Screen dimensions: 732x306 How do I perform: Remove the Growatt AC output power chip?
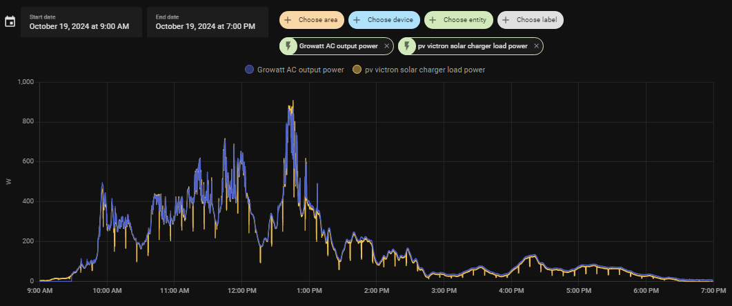[x=386, y=46]
